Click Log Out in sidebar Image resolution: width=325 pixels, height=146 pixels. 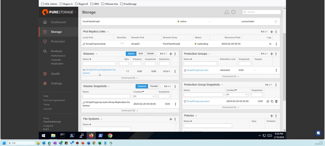tap(47, 109)
